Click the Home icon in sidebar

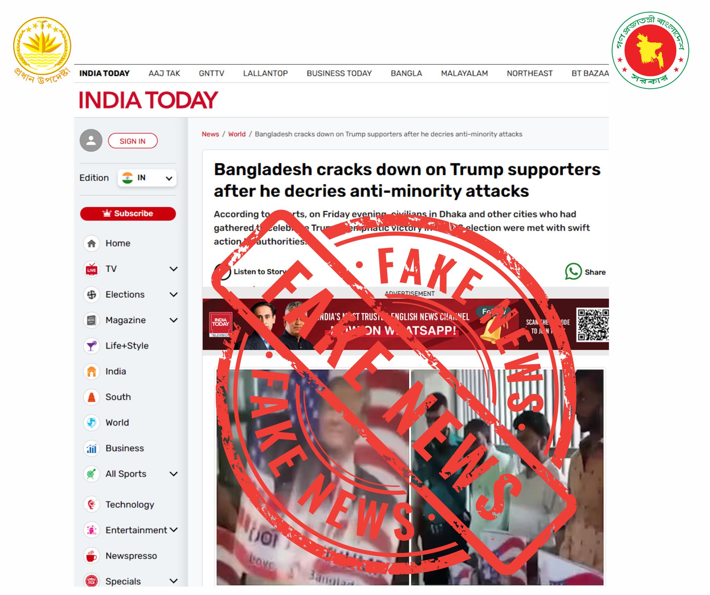(x=92, y=243)
